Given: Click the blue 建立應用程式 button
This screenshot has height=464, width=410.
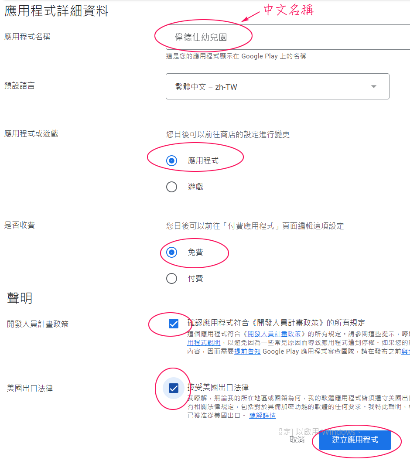Looking at the screenshot, I should (355, 440).
